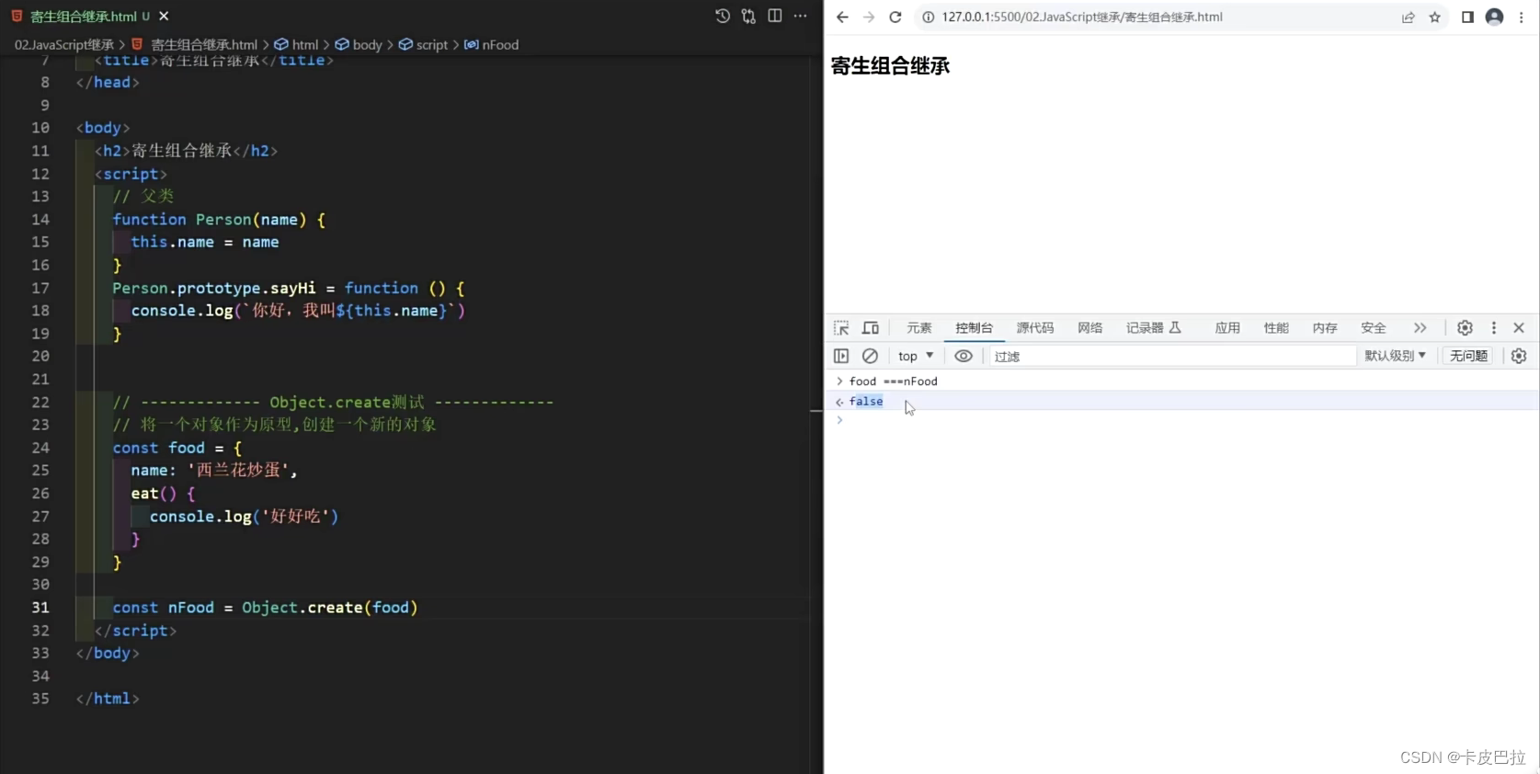Clear the console
The width and height of the screenshot is (1540, 774).
click(x=870, y=356)
